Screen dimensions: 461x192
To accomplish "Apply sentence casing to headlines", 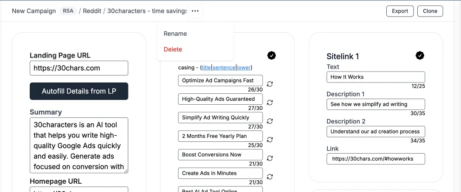I will click(x=224, y=68).
